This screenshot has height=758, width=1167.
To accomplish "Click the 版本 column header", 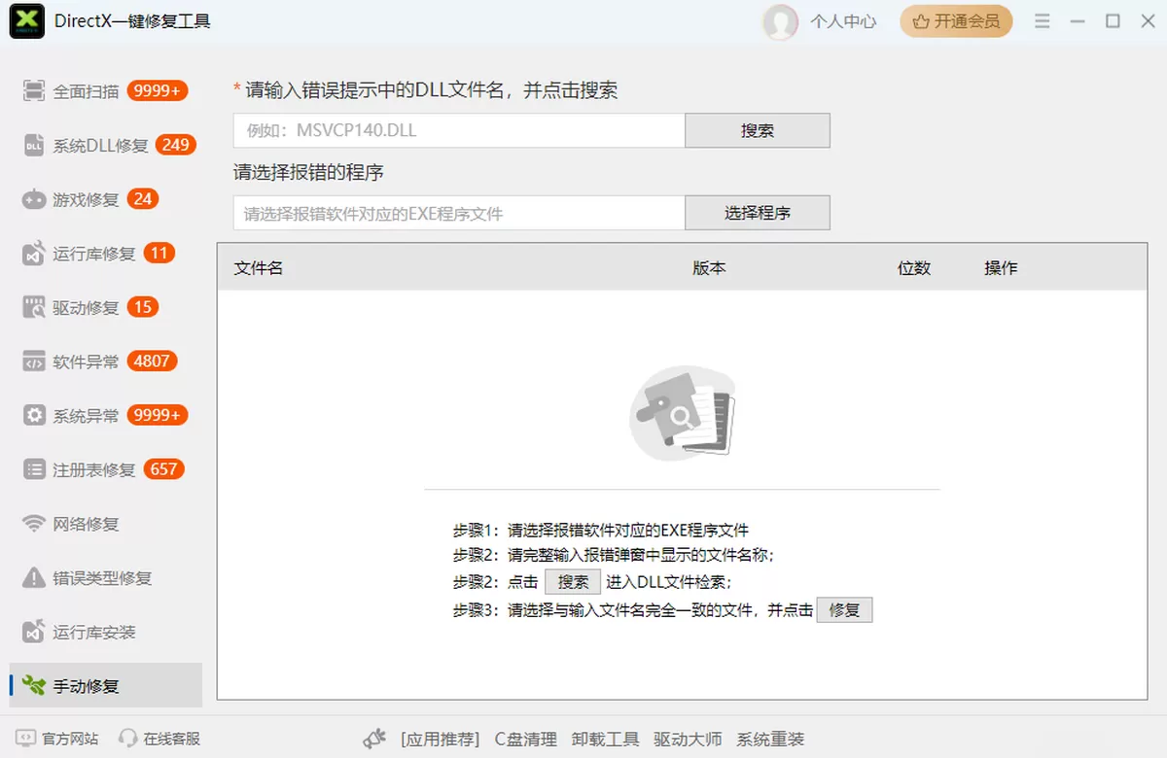I will pos(709,268).
